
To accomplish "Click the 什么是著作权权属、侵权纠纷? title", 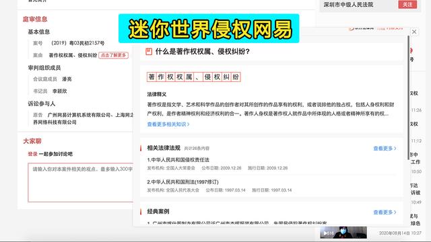I will pos(202,52).
